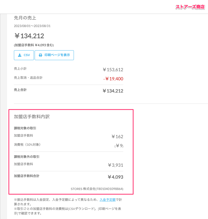This screenshot has width=208, height=219.
Task: Click the ストアーズ商店 store name
Action: [x=190, y=7]
